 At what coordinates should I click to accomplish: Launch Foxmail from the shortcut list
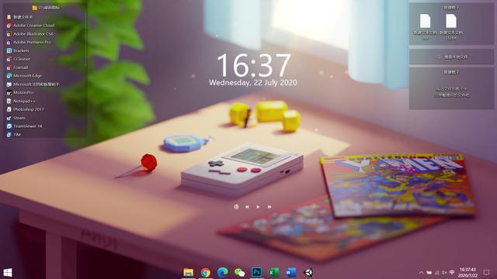[17, 67]
